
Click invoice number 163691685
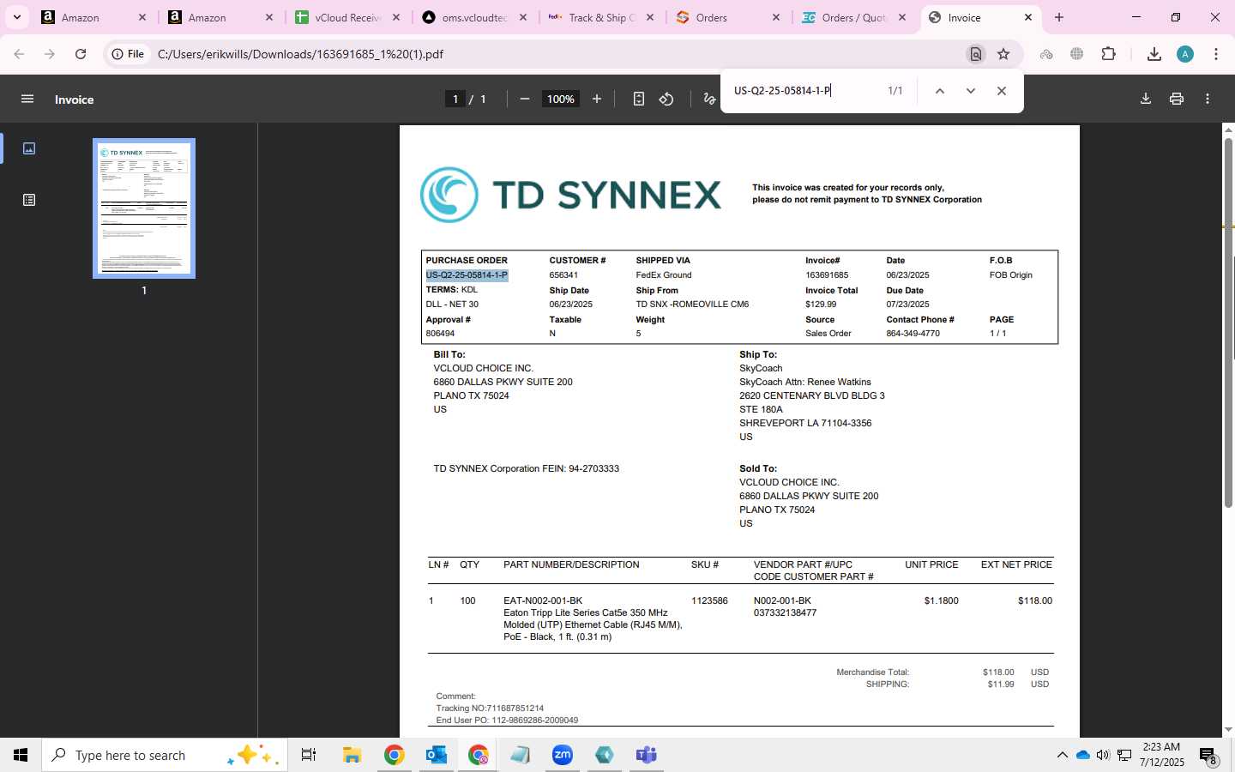pyautogui.click(x=827, y=275)
